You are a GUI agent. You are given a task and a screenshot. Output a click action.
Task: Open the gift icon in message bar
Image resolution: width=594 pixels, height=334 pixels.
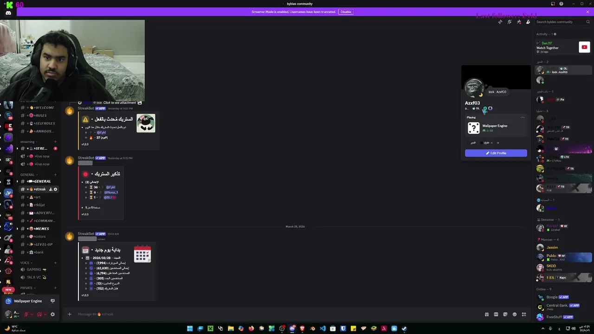click(487, 314)
